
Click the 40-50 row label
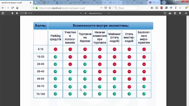(x=41, y=79)
